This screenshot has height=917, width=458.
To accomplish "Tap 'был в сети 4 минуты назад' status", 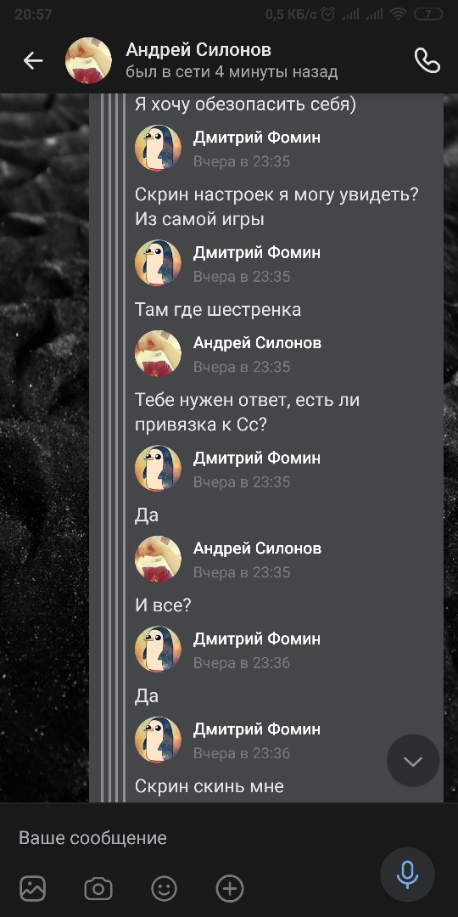I will point(232,72).
